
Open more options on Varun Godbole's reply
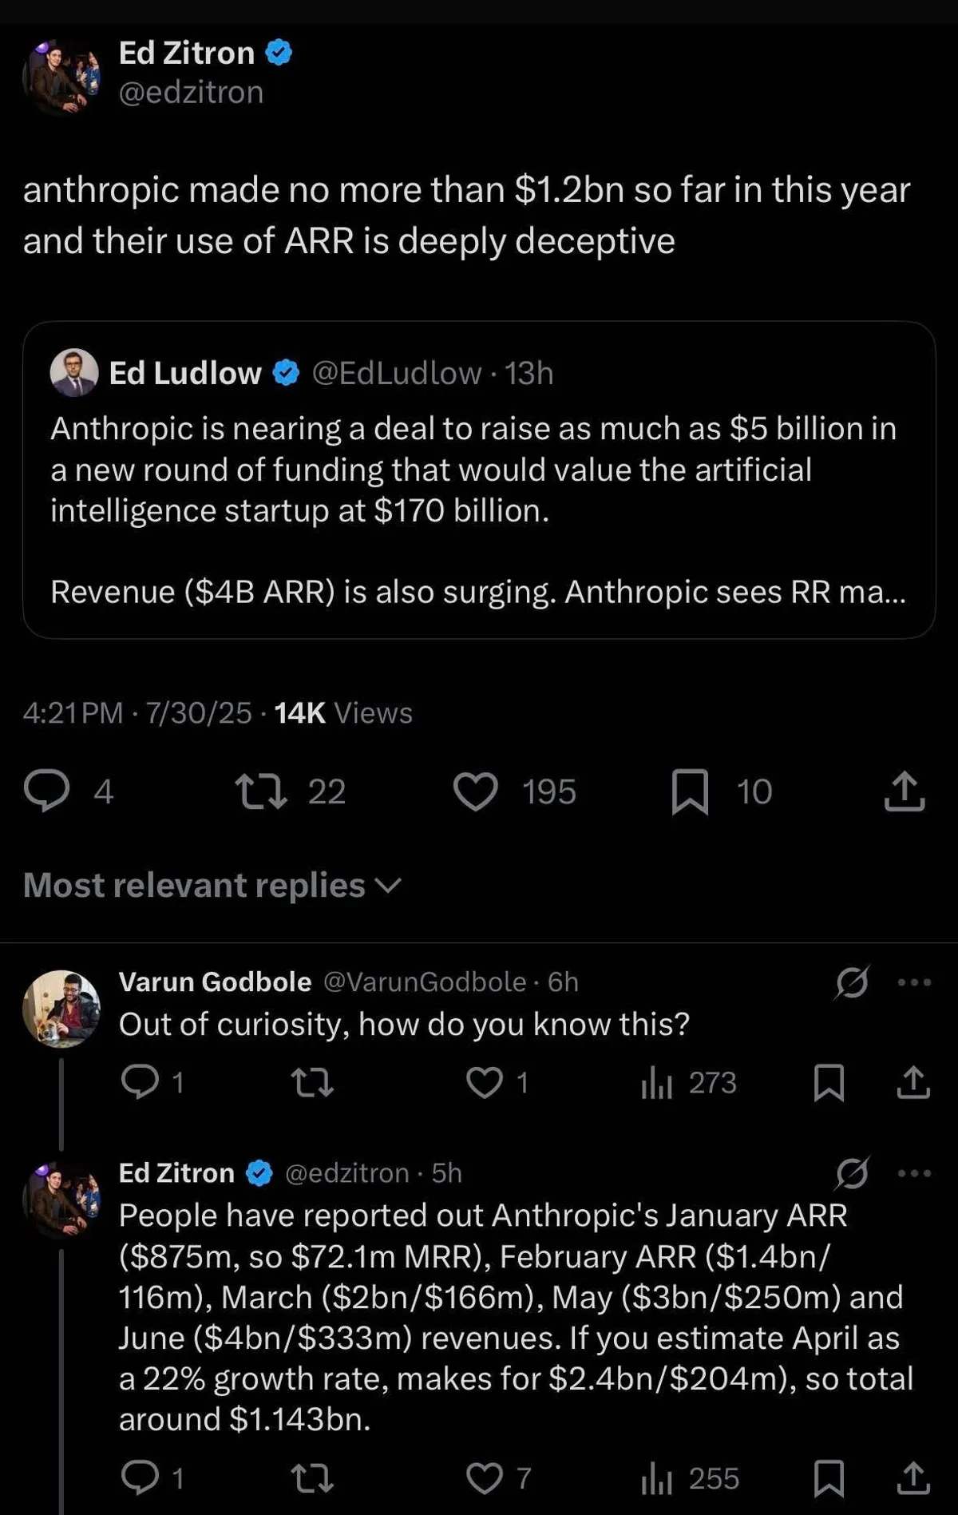(x=914, y=982)
